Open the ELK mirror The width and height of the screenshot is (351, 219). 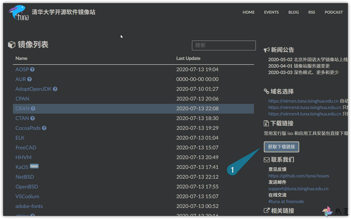click(20, 138)
